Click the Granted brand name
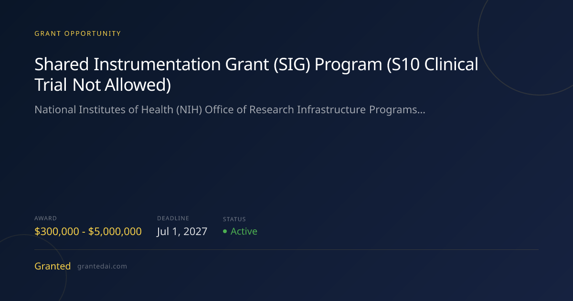The image size is (573, 301). (x=53, y=266)
